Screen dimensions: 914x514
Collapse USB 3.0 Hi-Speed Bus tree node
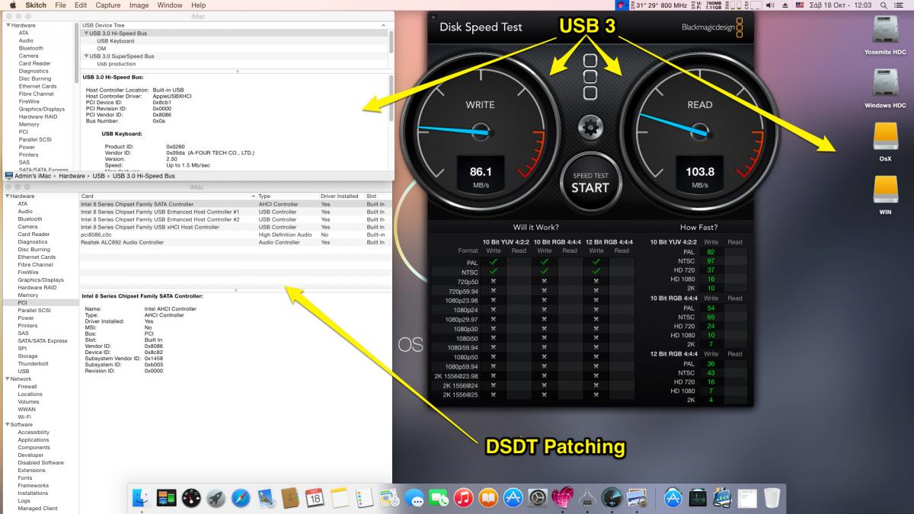point(86,34)
